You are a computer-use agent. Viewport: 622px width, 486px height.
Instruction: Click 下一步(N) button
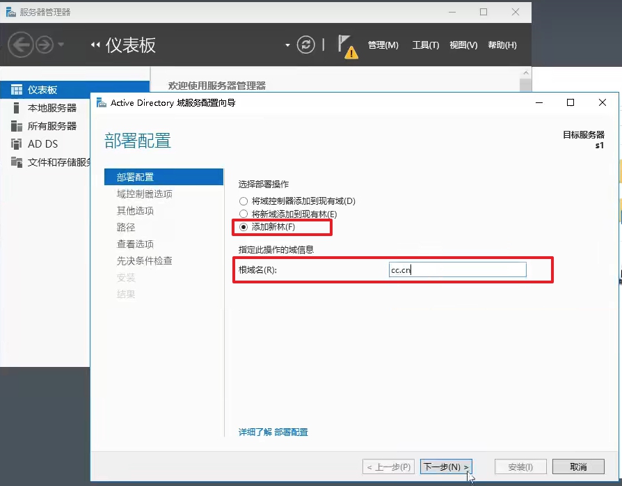coord(446,467)
